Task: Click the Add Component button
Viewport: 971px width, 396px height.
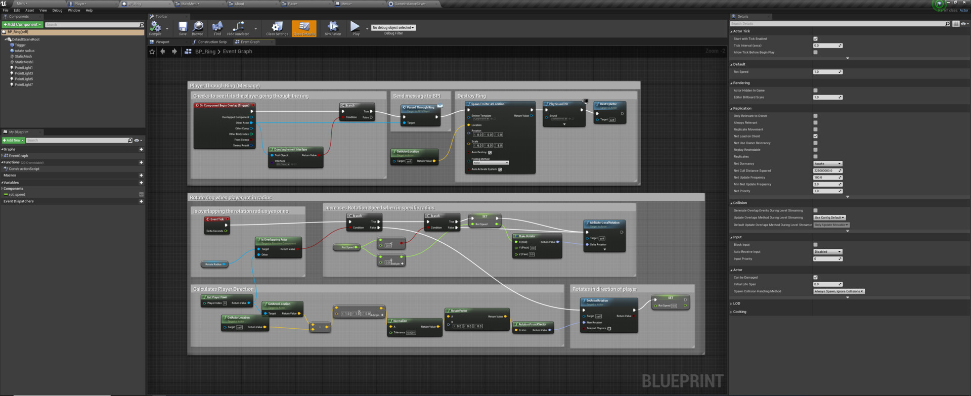Action: tap(22, 25)
